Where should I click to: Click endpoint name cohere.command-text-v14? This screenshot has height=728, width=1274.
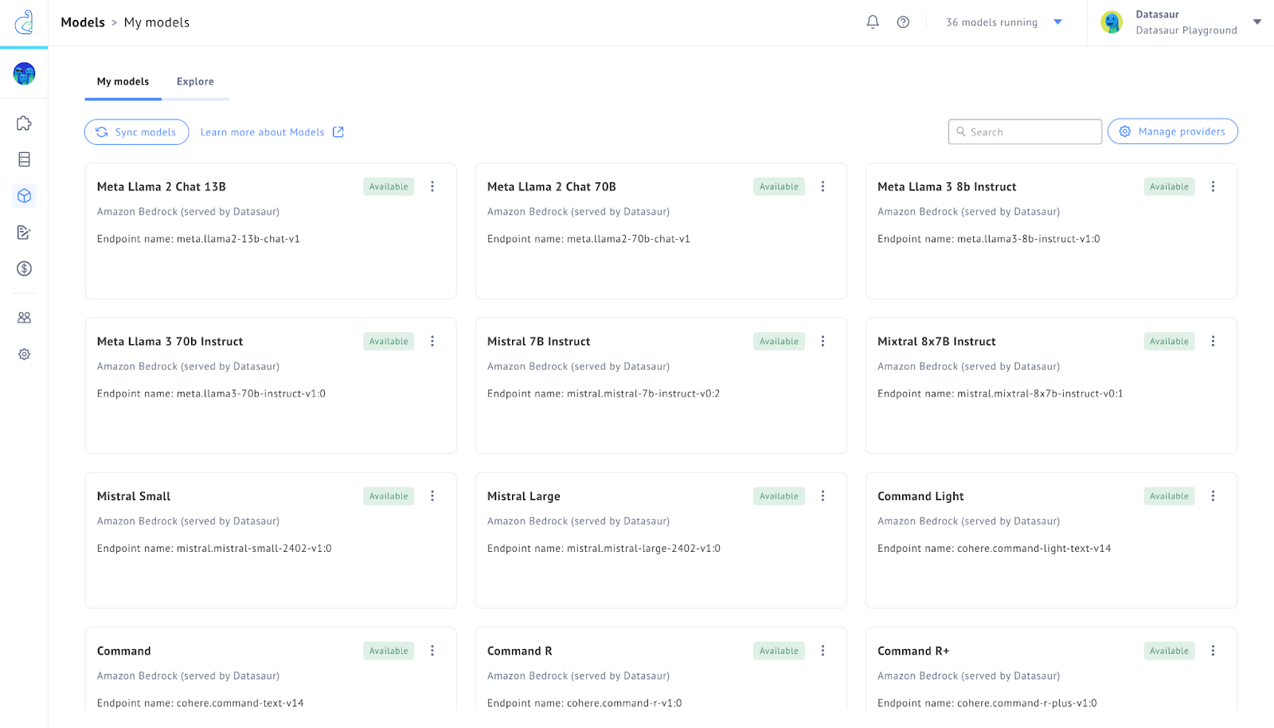pos(240,703)
